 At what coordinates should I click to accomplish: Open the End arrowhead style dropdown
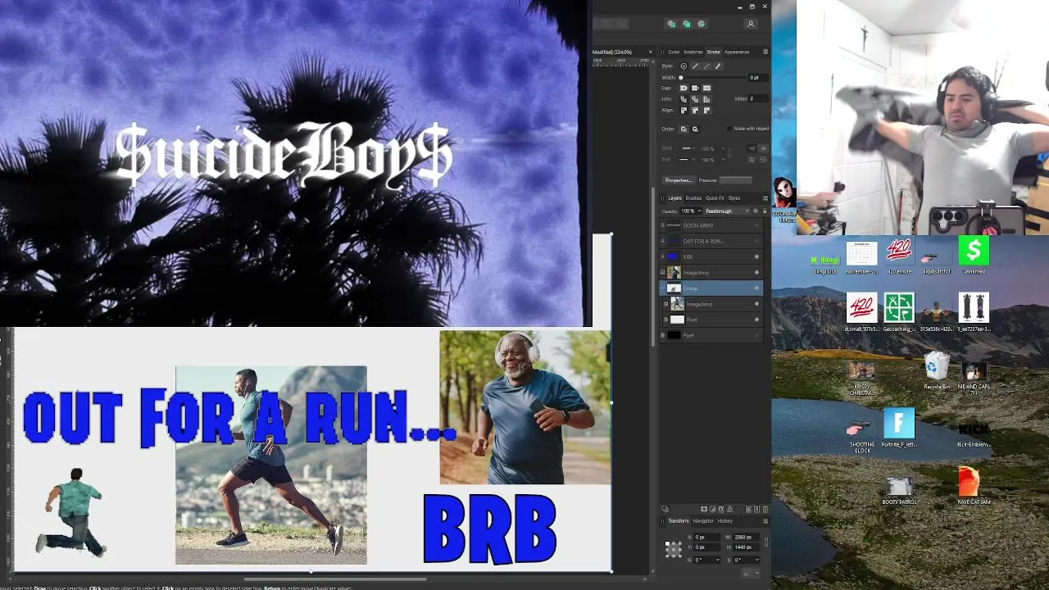[688, 160]
